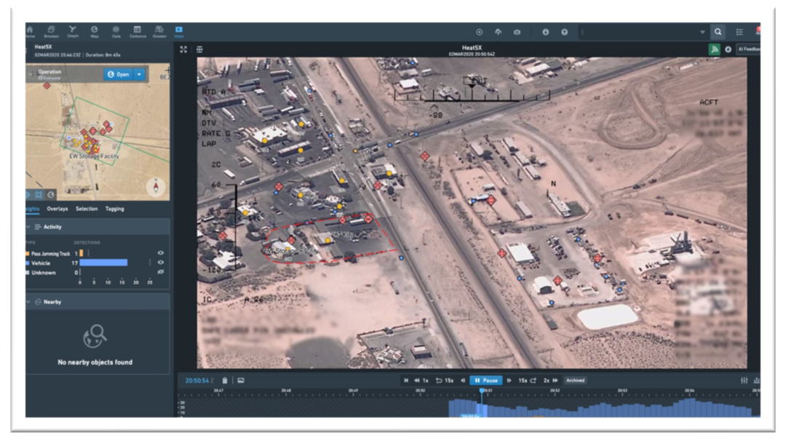This screenshot has height=446, width=786.
Task: Click the image frame icon on playback bar
Action: [x=241, y=381]
